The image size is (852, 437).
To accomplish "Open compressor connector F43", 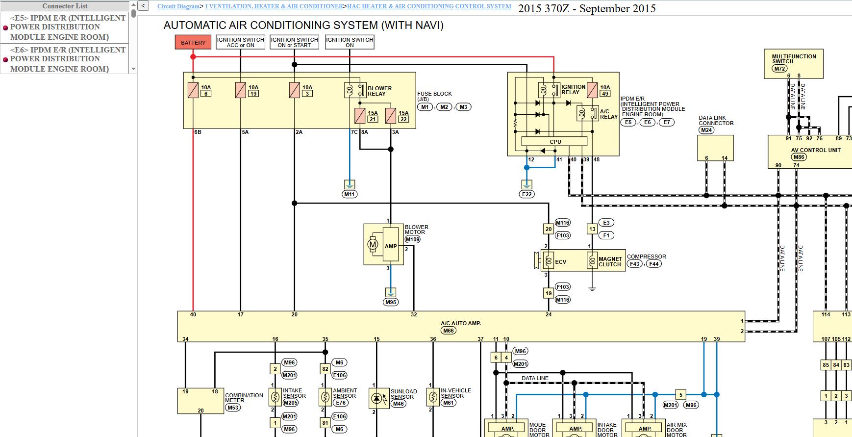I will click(x=635, y=264).
